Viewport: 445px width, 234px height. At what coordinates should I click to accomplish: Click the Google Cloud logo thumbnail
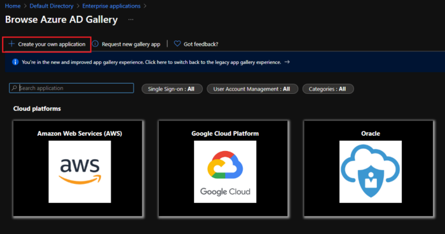point(225,172)
